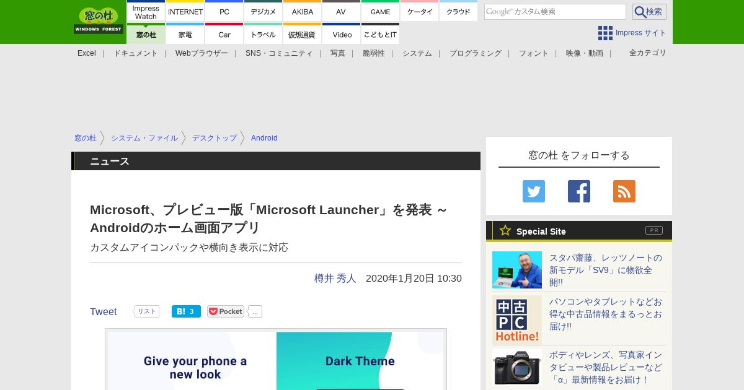
Task: Click the ellipsis share button
Action: [x=255, y=311]
